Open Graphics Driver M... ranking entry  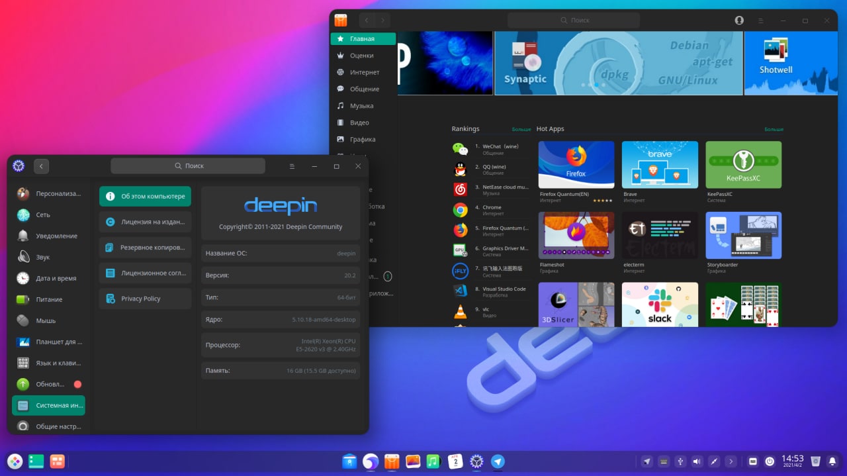click(x=490, y=251)
